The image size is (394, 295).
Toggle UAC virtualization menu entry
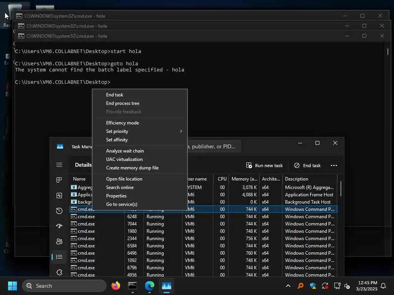tap(124, 159)
